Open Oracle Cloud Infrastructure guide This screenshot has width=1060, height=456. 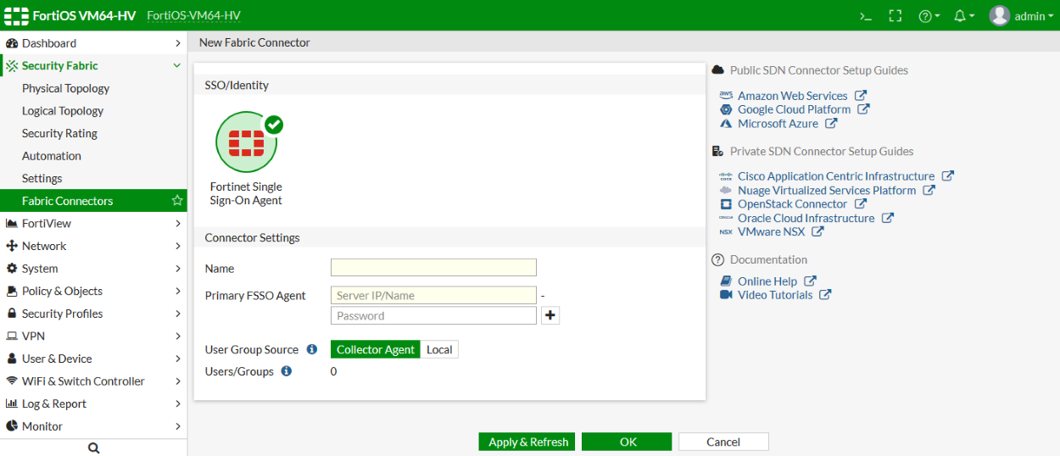click(x=806, y=218)
